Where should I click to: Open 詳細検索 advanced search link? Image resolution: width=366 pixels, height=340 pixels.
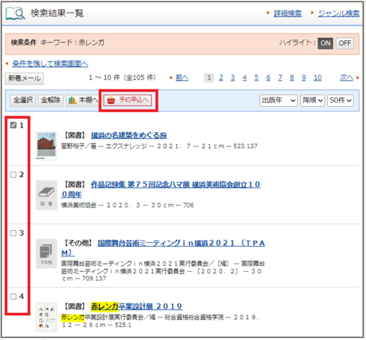coord(288,14)
